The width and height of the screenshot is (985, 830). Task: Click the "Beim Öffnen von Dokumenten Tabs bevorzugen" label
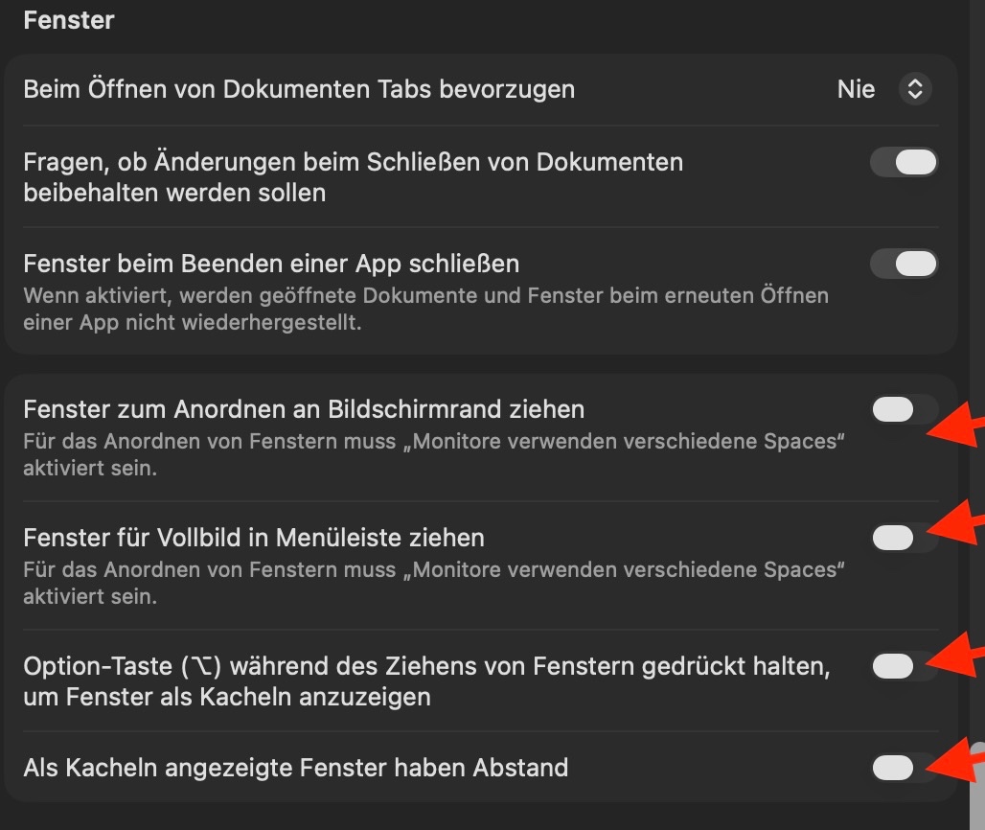coord(299,89)
